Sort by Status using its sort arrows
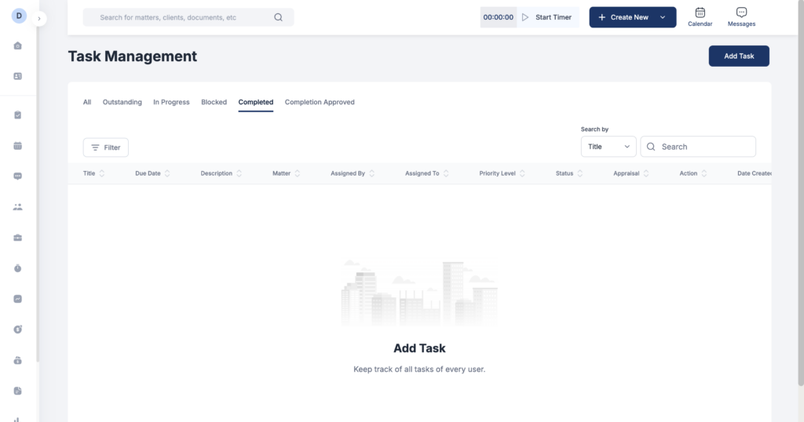 coord(580,173)
